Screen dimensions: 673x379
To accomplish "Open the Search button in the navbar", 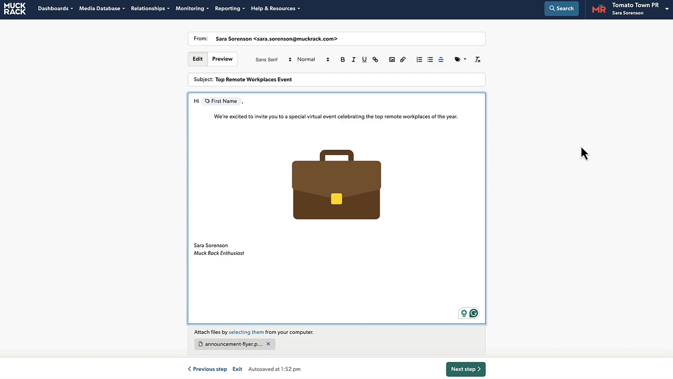I will pos(562,8).
